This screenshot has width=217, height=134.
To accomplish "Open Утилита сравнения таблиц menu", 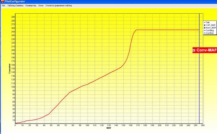I will point(59,6).
